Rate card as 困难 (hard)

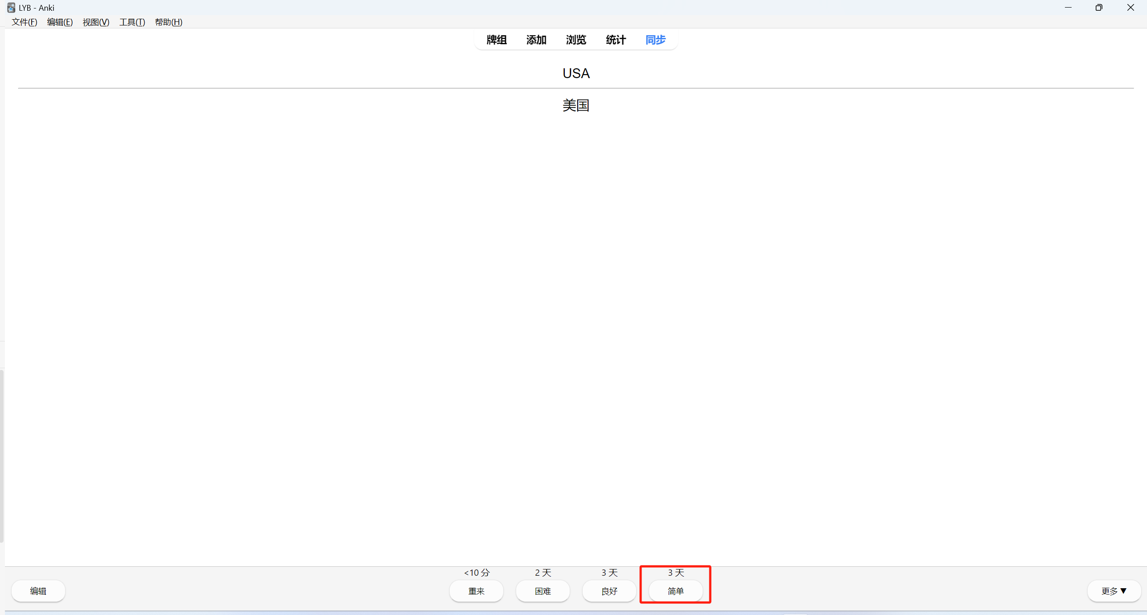click(x=542, y=591)
